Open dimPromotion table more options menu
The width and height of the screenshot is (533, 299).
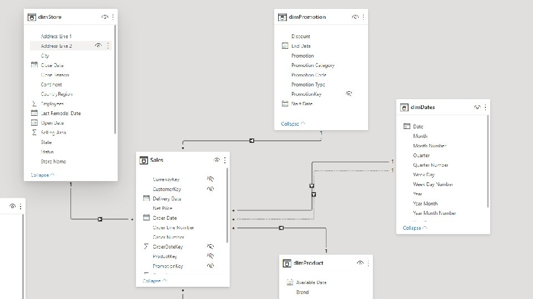pyautogui.click(x=363, y=17)
